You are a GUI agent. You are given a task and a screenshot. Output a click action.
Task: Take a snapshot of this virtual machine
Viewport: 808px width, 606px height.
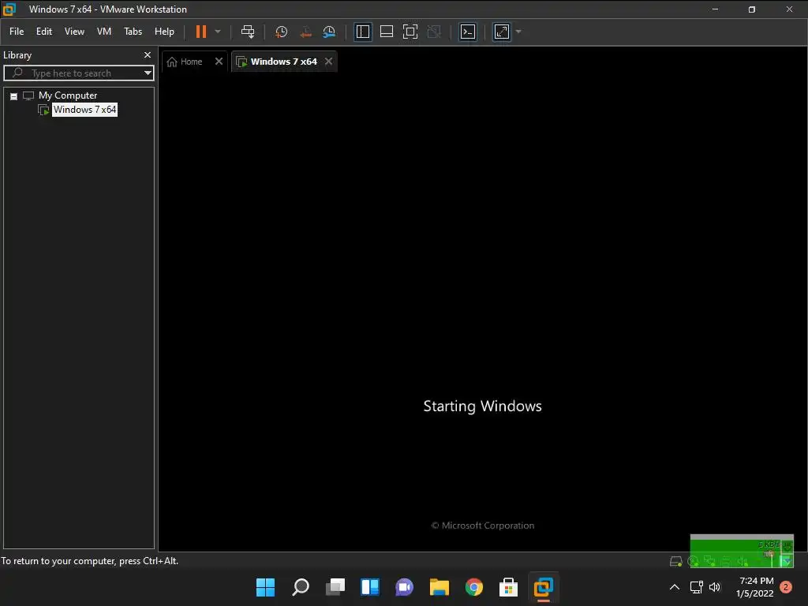pos(282,32)
